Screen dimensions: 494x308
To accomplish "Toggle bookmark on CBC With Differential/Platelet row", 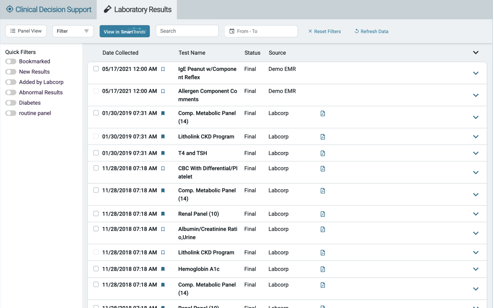I will pyautogui.click(x=163, y=169).
